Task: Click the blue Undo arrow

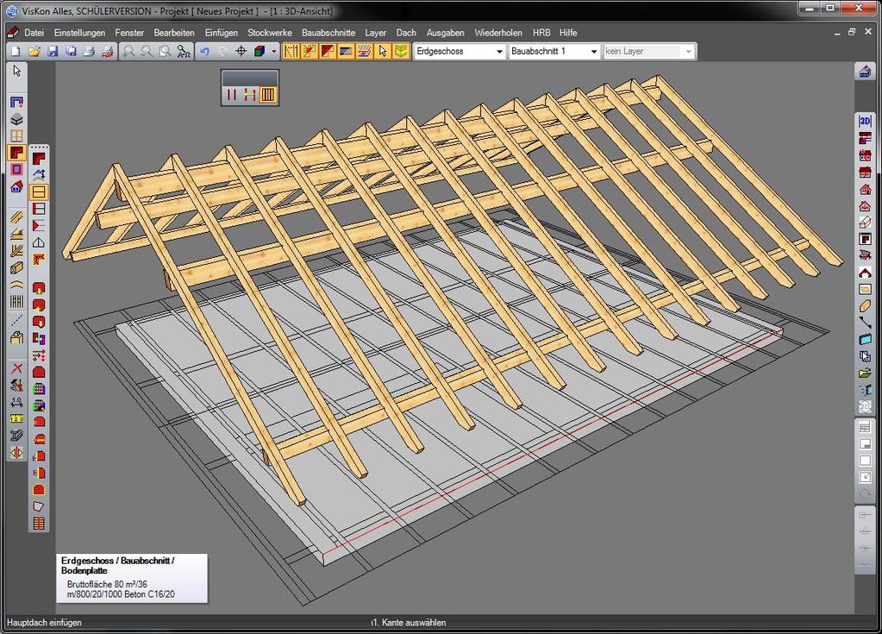Action: (204, 52)
